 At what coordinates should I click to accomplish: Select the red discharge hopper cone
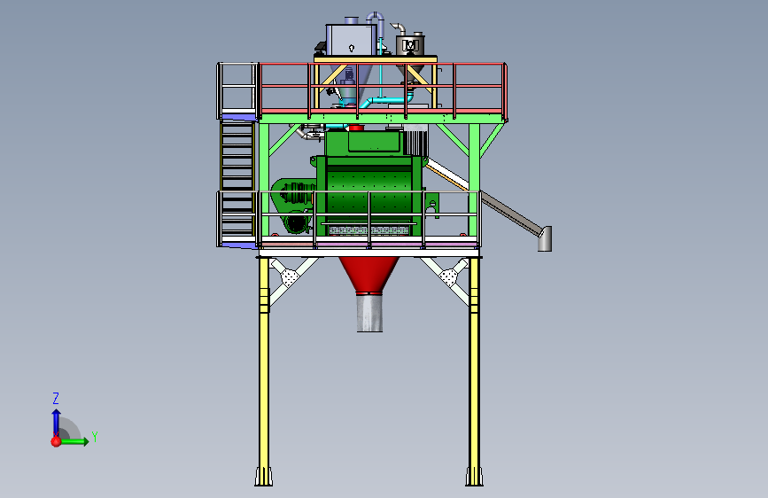point(368,274)
